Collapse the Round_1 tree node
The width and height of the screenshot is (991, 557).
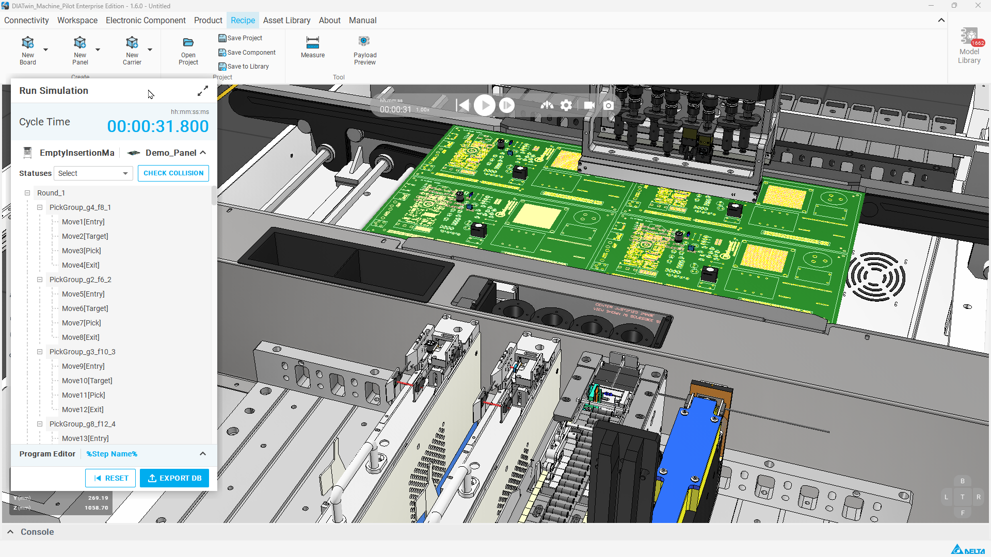[27, 193]
